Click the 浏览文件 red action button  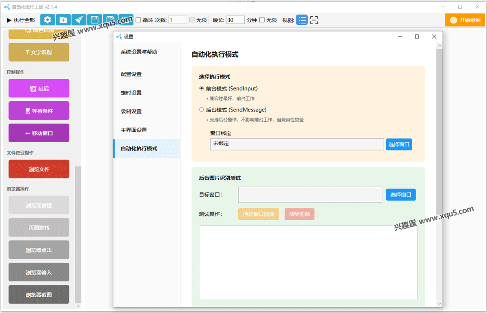[x=39, y=169]
